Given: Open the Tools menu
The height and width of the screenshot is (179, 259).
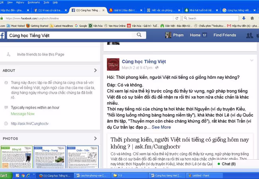Looking at the screenshot, I should [46, 2].
